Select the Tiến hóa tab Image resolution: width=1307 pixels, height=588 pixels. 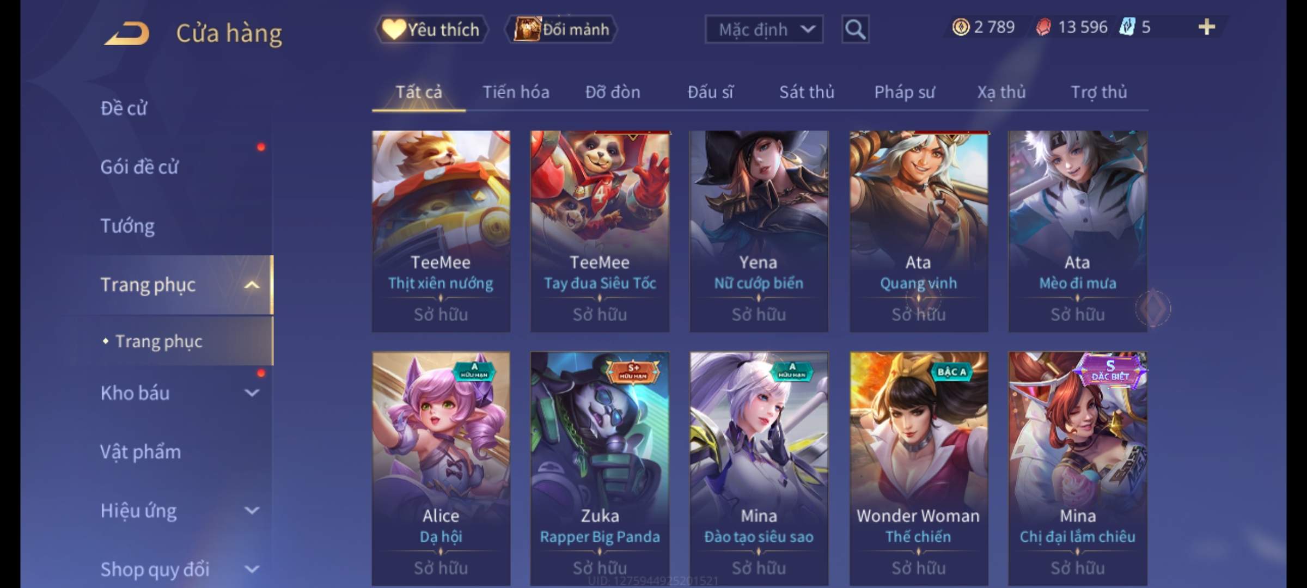(x=516, y=92)
